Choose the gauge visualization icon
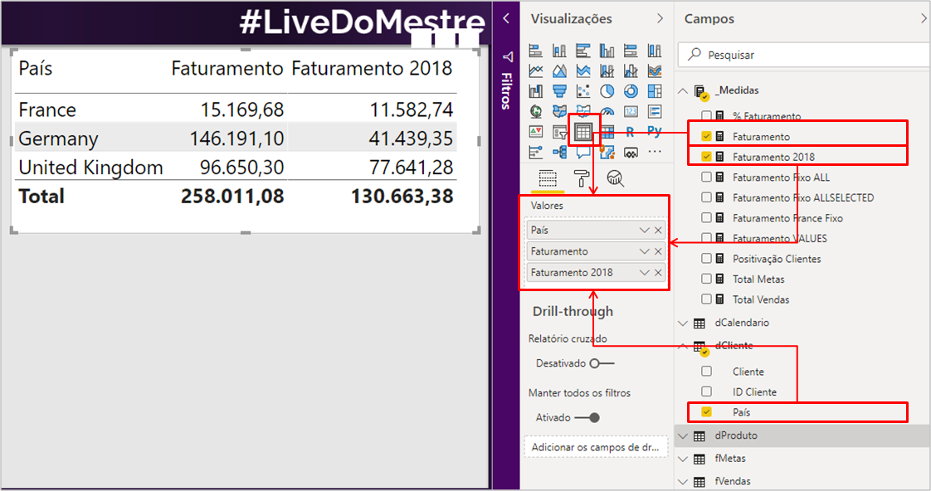Viewport: 931px width, 491px height. (607, 111)
